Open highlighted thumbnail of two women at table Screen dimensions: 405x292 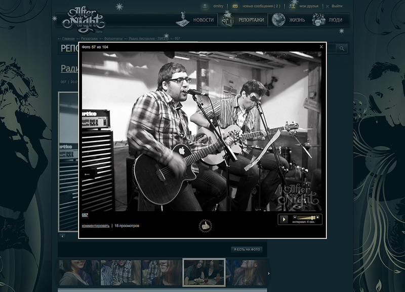click(204, 273)
